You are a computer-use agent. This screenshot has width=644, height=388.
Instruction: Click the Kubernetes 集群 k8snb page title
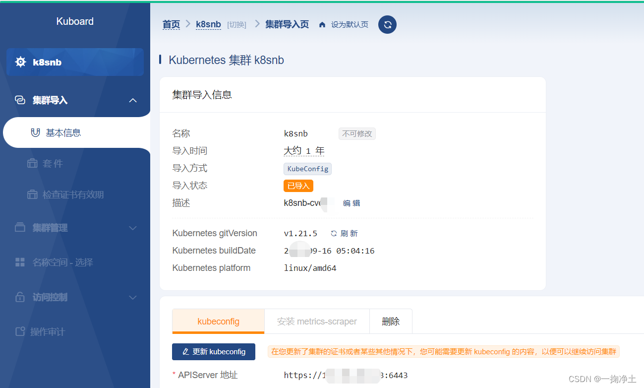coord(226,60)
